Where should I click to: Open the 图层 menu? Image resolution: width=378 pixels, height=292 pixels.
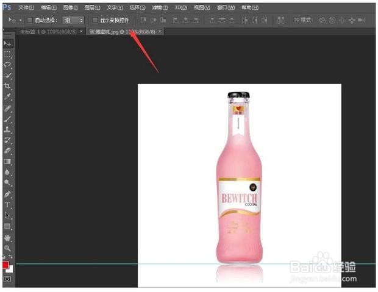92,8
